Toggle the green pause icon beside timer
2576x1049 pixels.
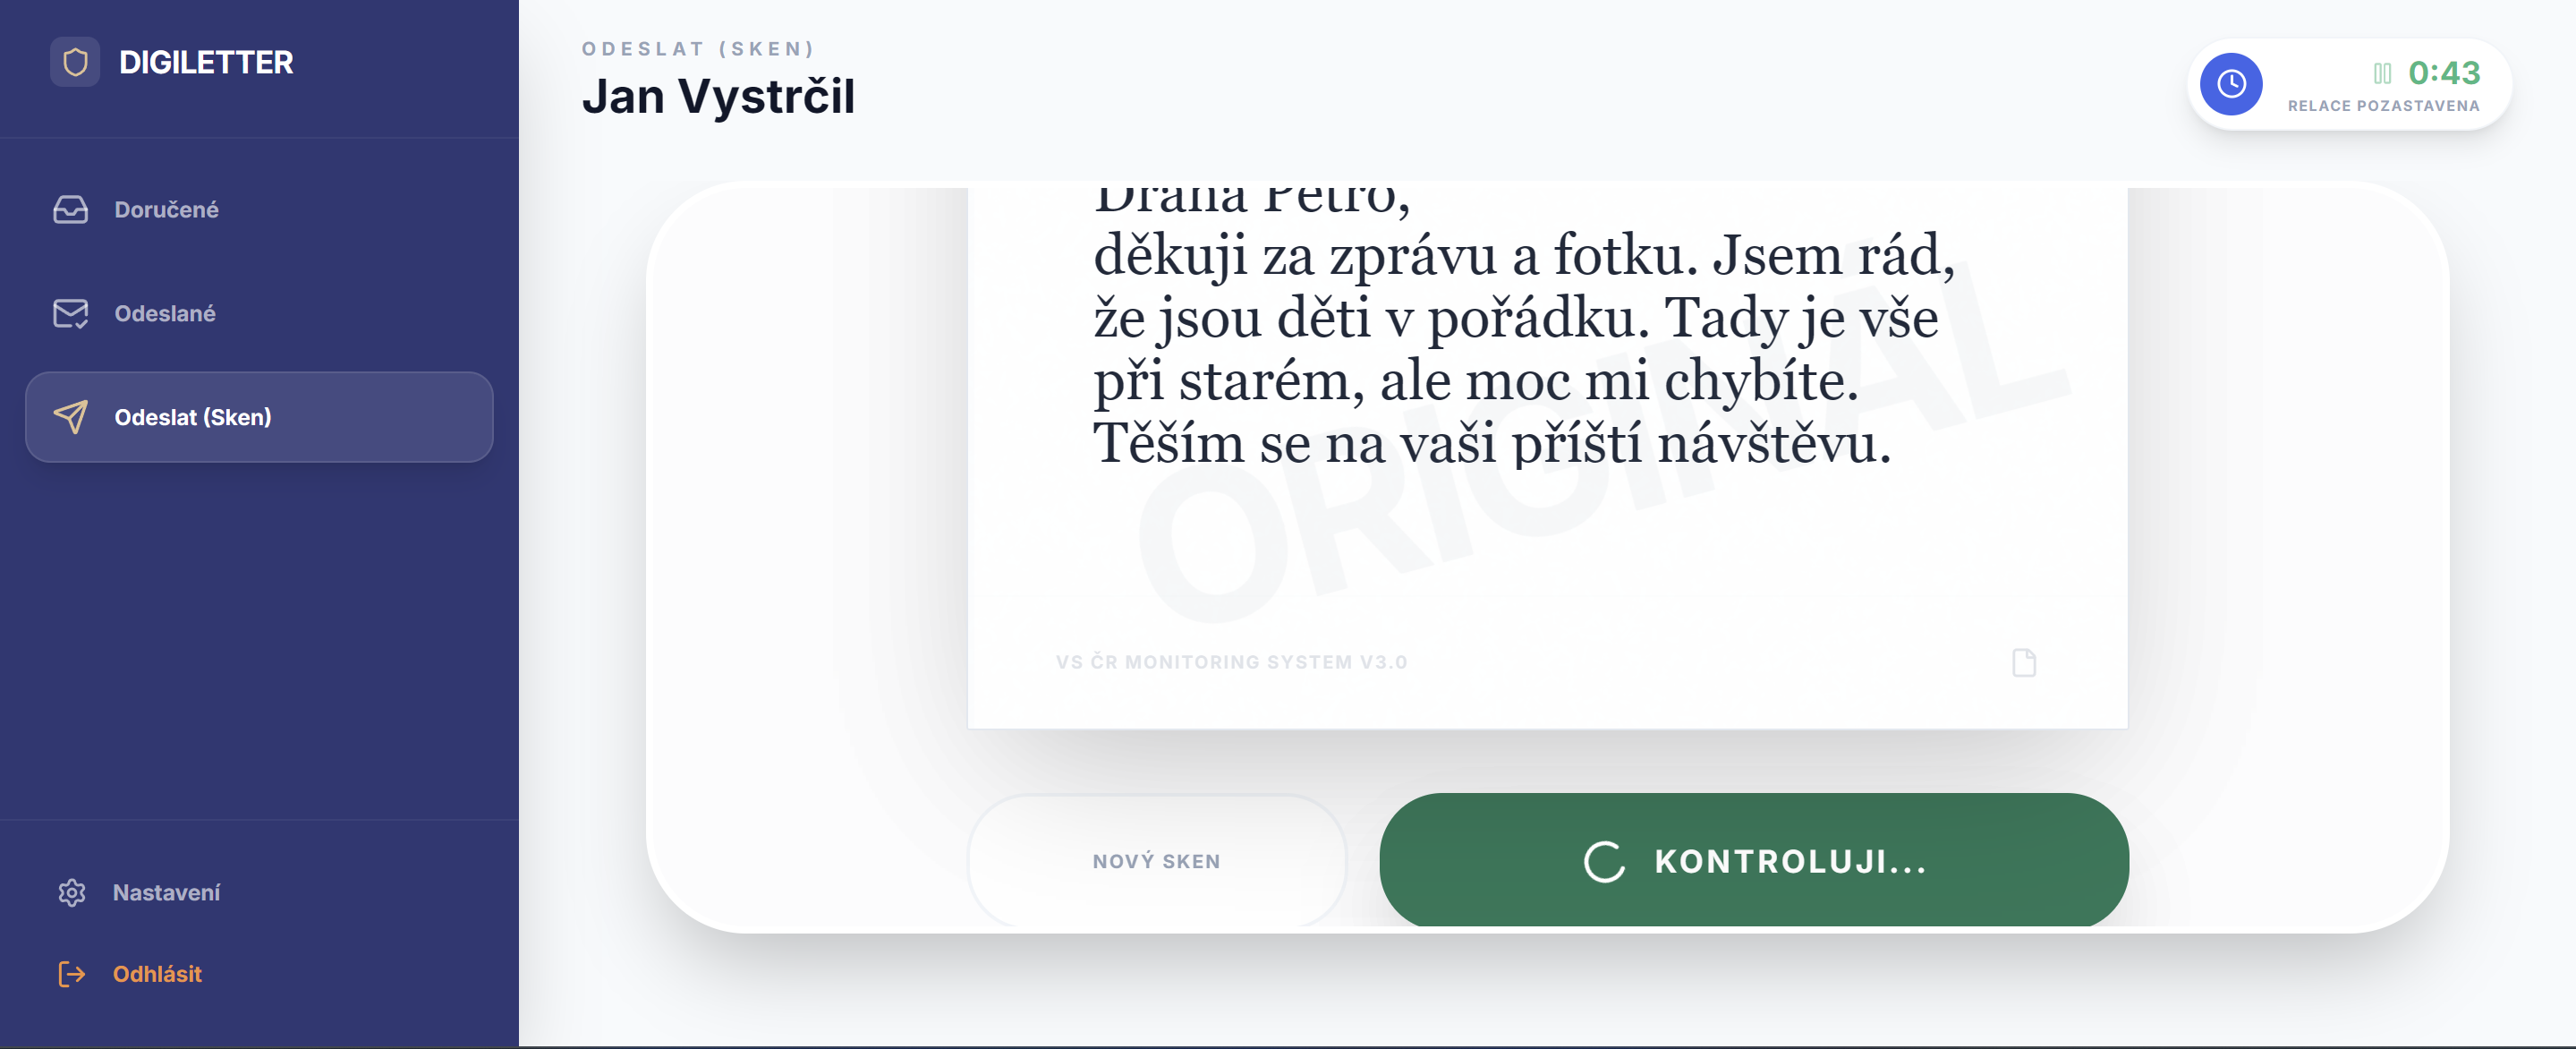click(x=2382, y=73)
